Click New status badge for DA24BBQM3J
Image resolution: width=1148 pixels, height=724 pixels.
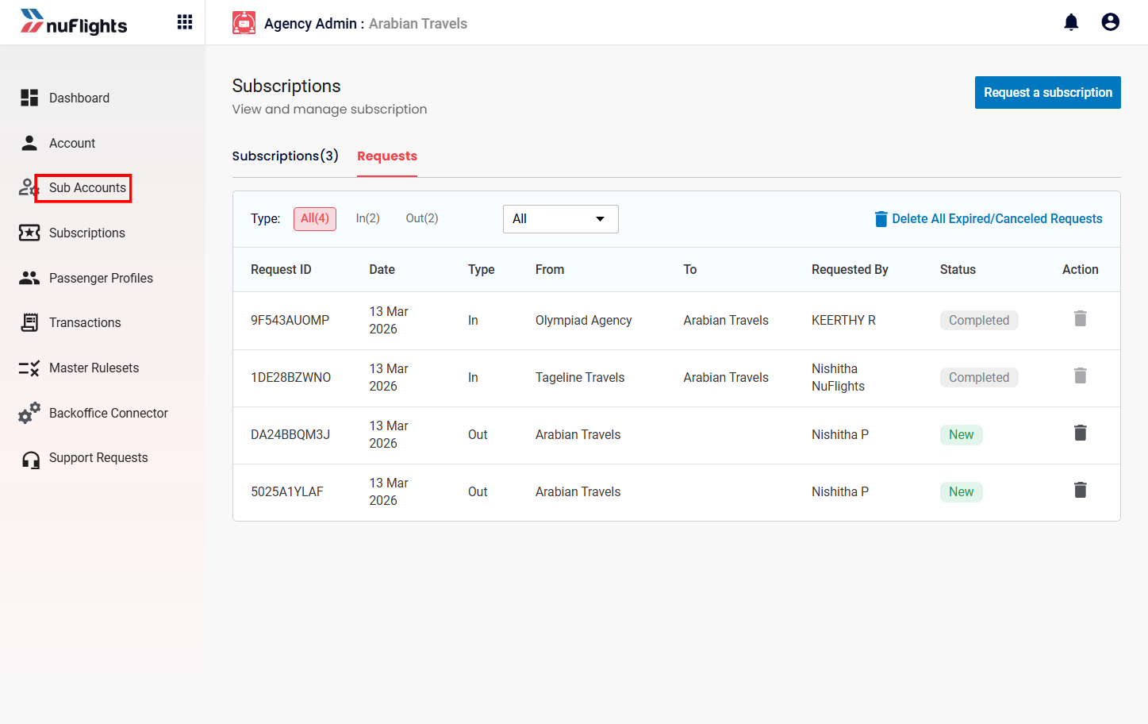click(961, 435)
